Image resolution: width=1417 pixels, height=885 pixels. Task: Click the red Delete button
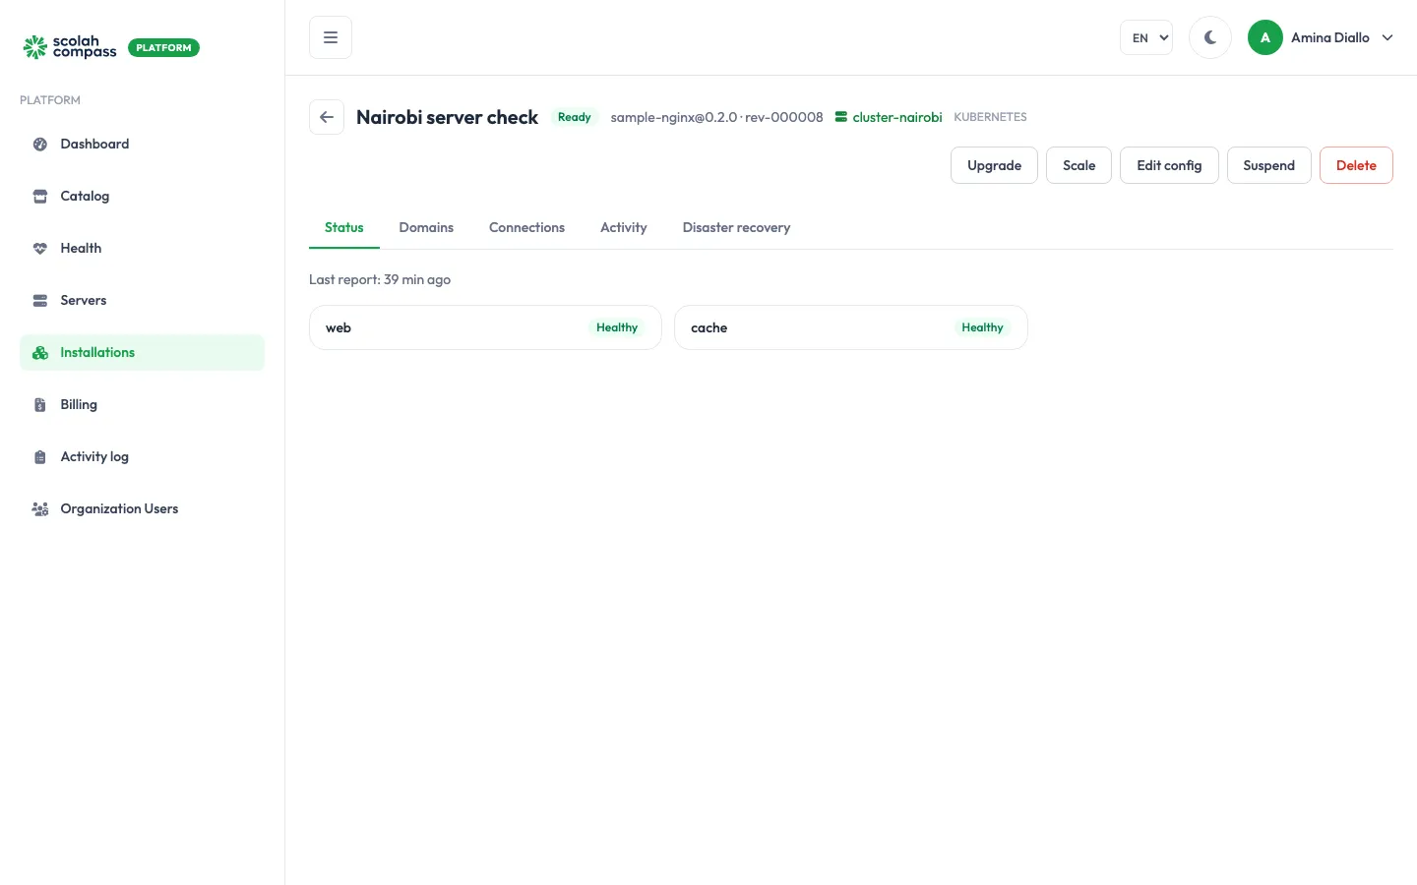click(1356, 165)
